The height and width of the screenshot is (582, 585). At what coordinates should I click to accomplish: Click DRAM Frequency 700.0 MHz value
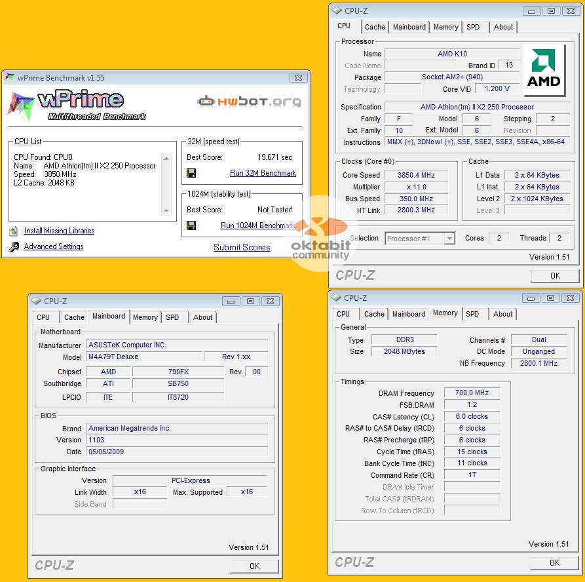pos(472,393)
